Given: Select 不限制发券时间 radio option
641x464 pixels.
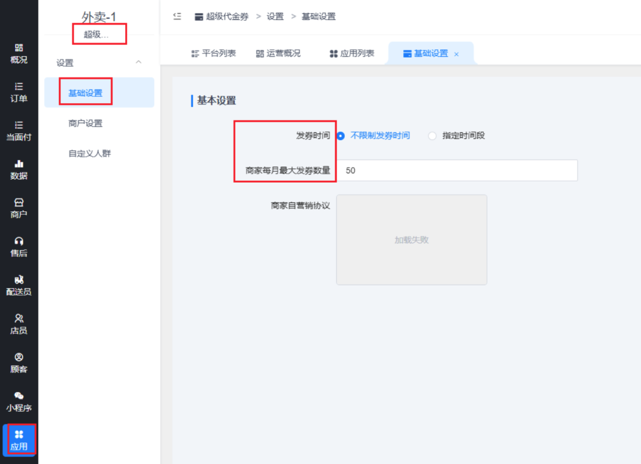Looking at the screenshot, I should click(341, 136).
